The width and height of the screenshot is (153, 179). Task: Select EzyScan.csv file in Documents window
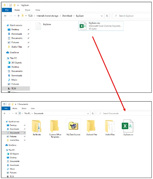128,127
